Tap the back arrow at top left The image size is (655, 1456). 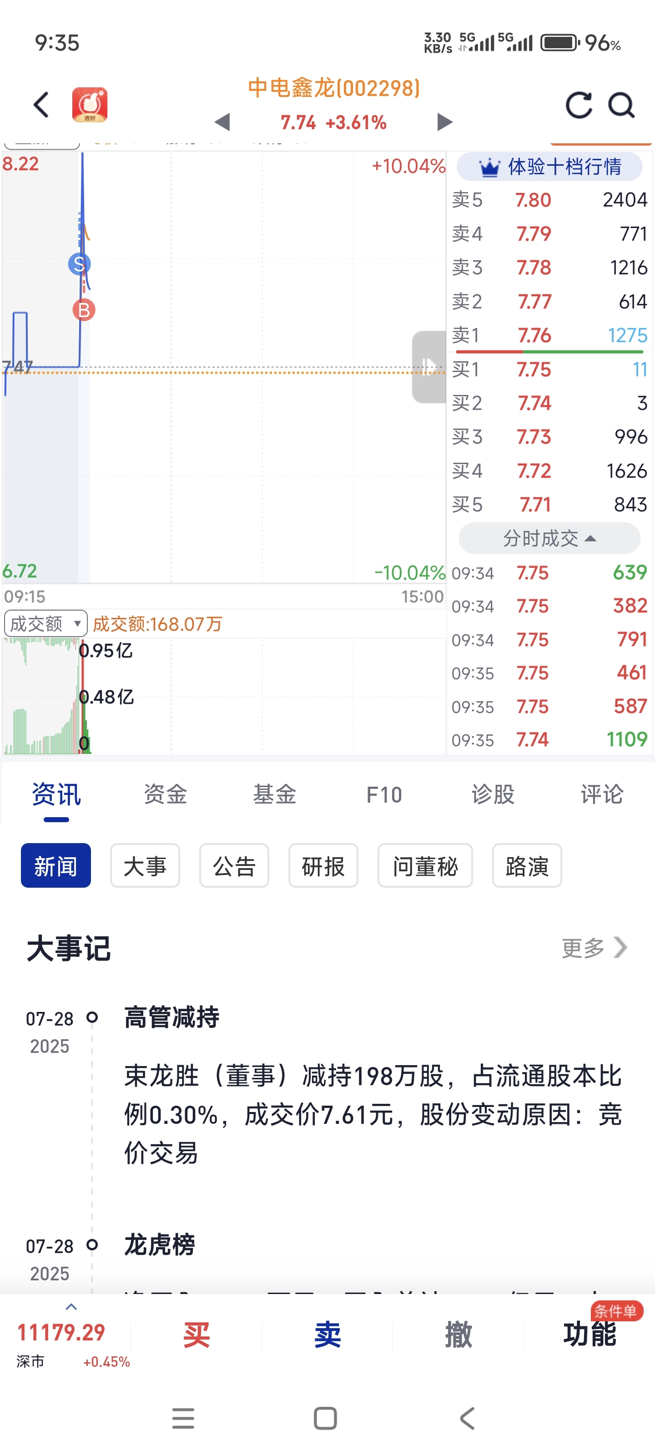tap(41, 105)
